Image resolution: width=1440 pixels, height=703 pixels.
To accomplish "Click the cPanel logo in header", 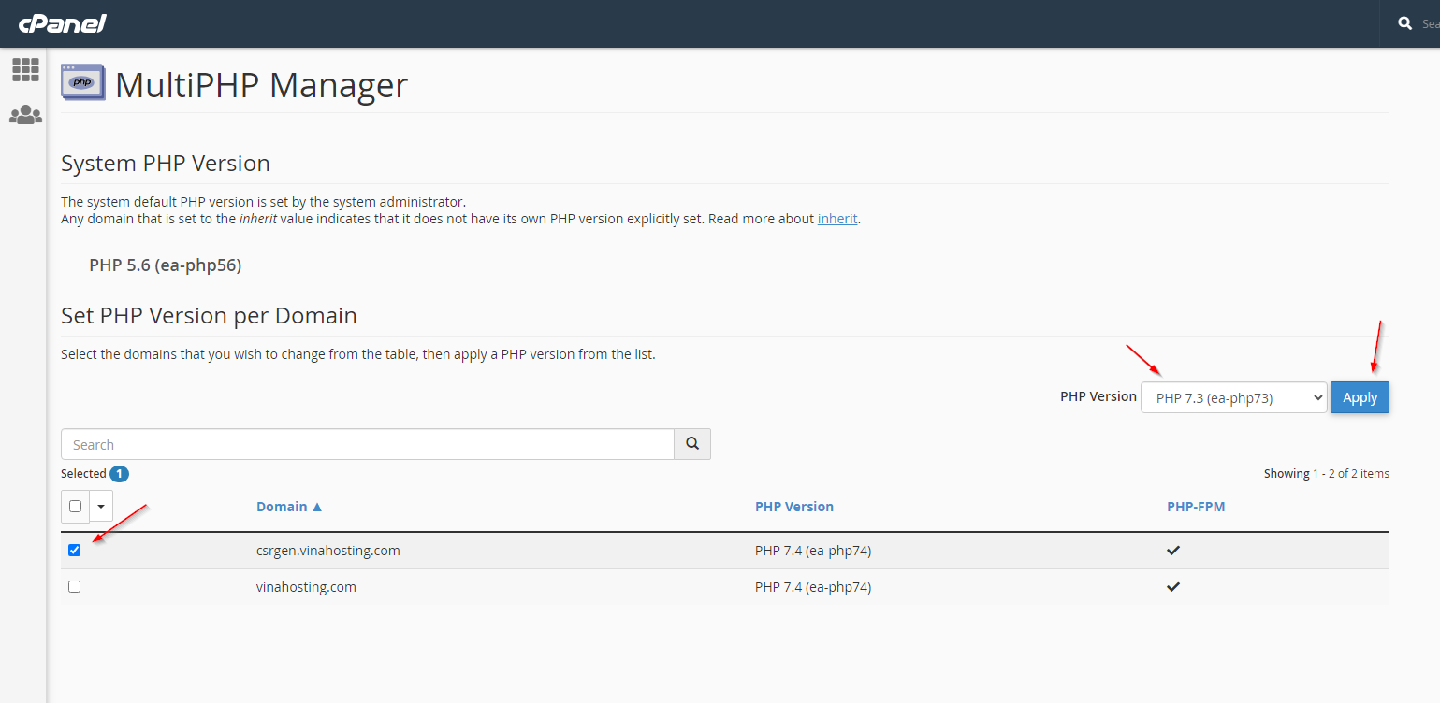I will coord(62,23).
